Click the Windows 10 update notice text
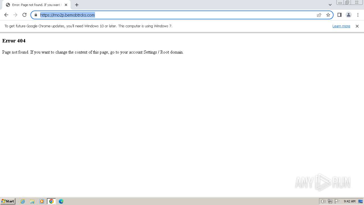Screen dimensions: 364x205 (88, 26)
